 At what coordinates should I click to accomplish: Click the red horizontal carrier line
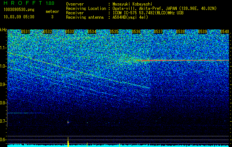[x=183, y=60]
